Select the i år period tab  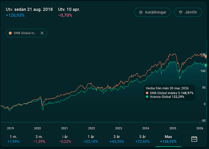click(x=65, y=139)
